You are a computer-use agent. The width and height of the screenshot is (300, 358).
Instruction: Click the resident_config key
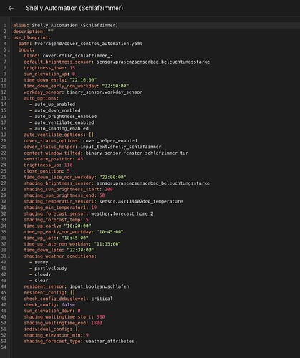click(45, 293)
